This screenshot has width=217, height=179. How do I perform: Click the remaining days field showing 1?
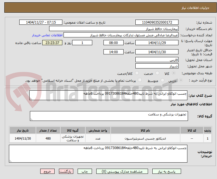[x=82, y=43]
